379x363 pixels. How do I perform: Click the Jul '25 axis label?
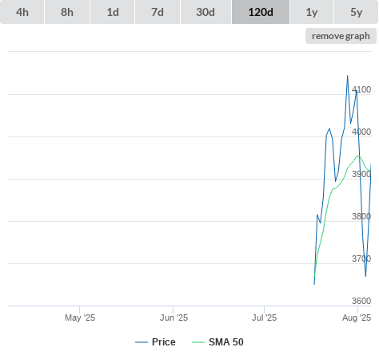coord(264,318)
